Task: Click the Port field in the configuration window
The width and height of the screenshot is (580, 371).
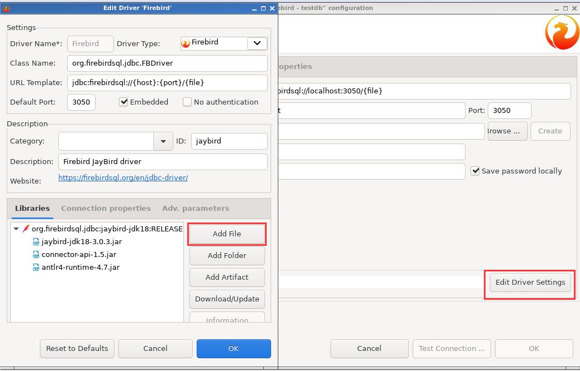Action: click(x=509, y=111)
